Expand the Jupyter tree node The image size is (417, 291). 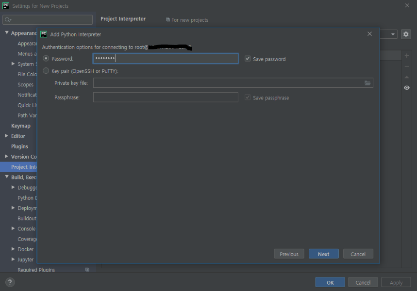(x=13, y=259)
